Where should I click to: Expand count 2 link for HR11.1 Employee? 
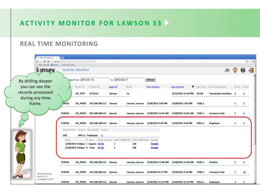(102, 135)
